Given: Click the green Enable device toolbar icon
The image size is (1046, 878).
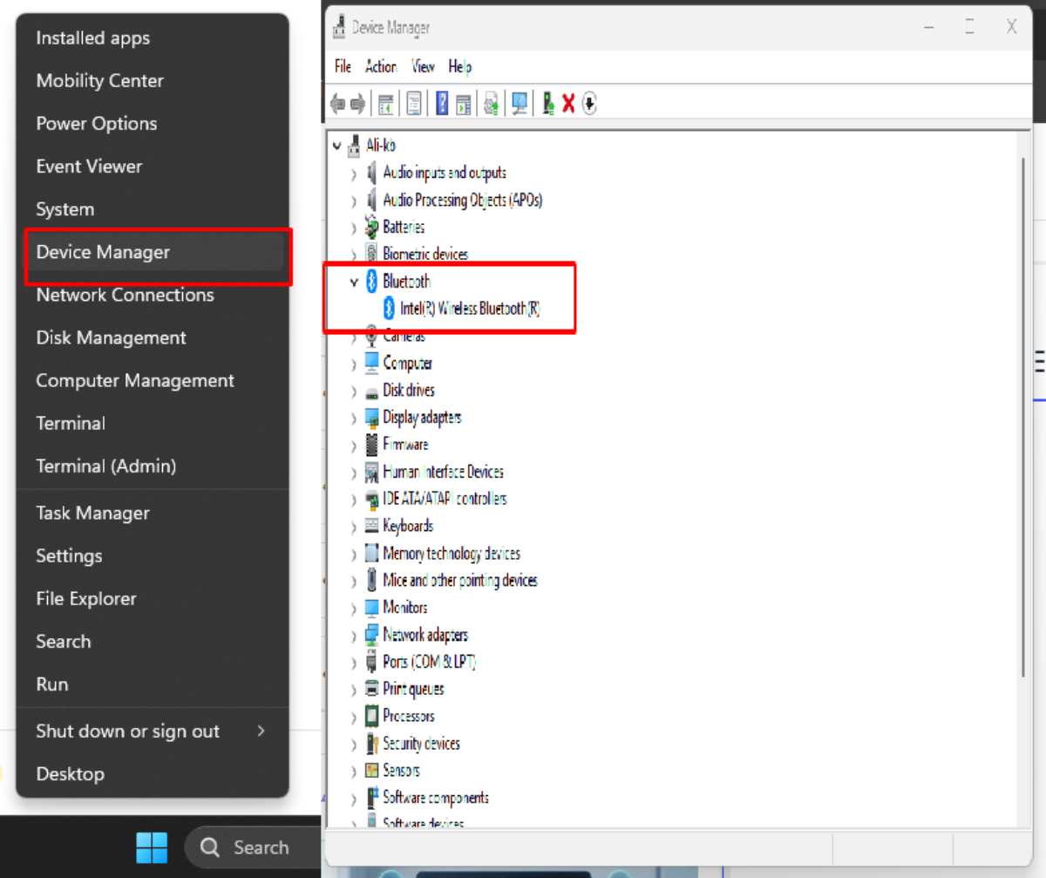Looking at the screenshot, I should pyautogui.click(x=548, y=105).
